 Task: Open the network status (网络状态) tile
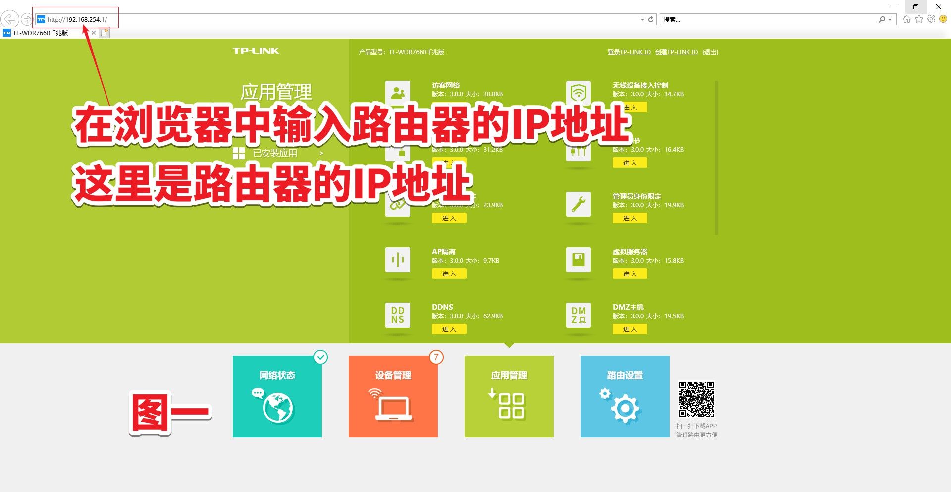click(277, 396)
